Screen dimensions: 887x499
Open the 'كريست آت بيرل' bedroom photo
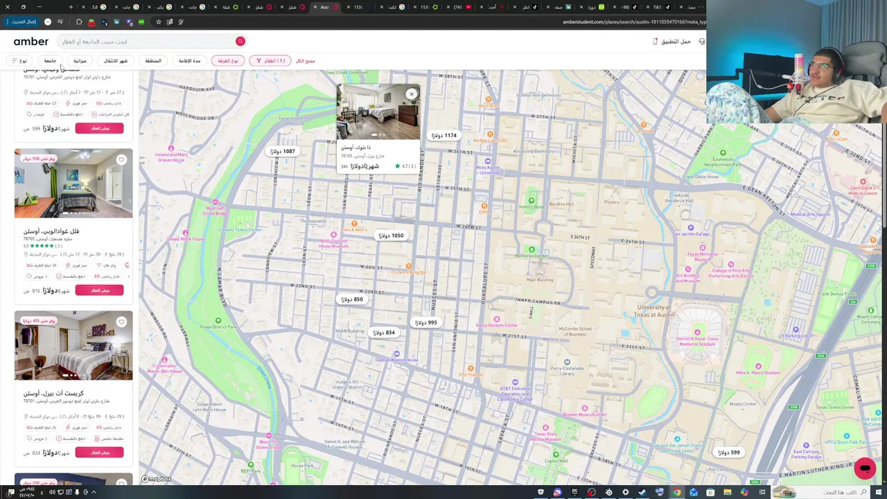[73, 346]
